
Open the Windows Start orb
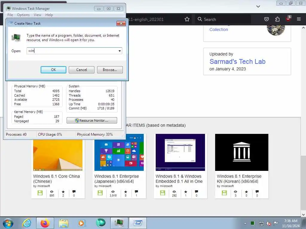pos(8,223)
